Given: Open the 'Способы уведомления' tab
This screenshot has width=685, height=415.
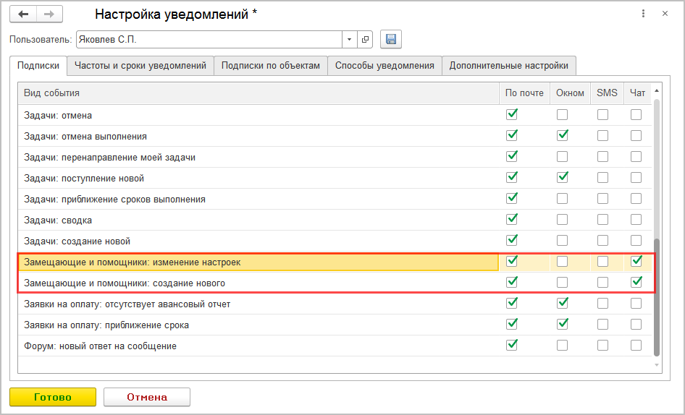Looking at the screenshot, I should 384,66.
